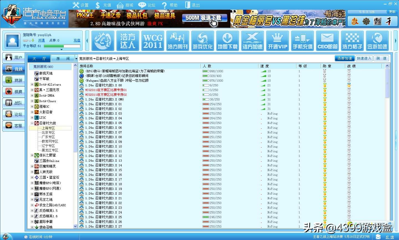Image resolution: width=399 pixels, height=240 pixels.
Task: Click the red 千 shortcut icon
Action: (389, 21)
